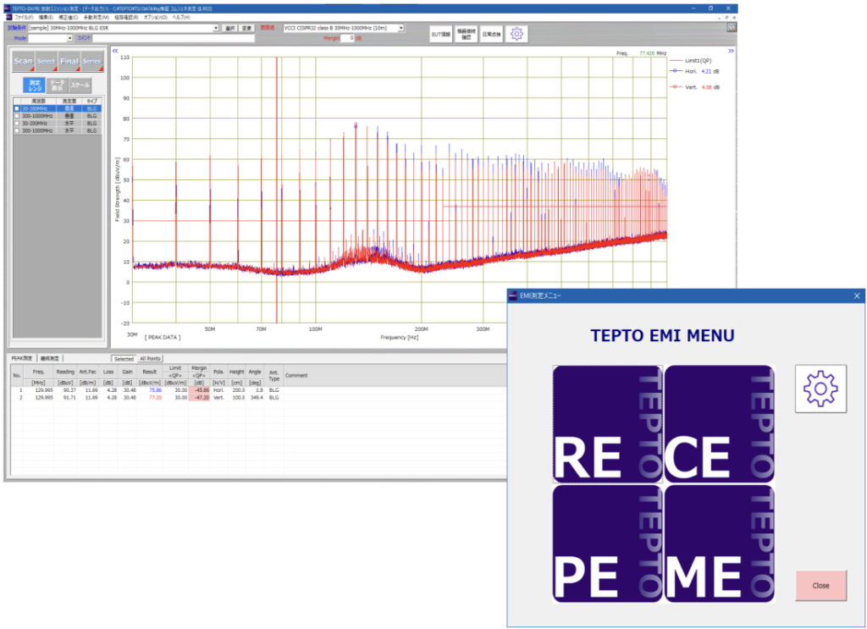The image size is (867, 629).
Task: Click the Limit1(QP) legend entry
Action: click(691, 61)
